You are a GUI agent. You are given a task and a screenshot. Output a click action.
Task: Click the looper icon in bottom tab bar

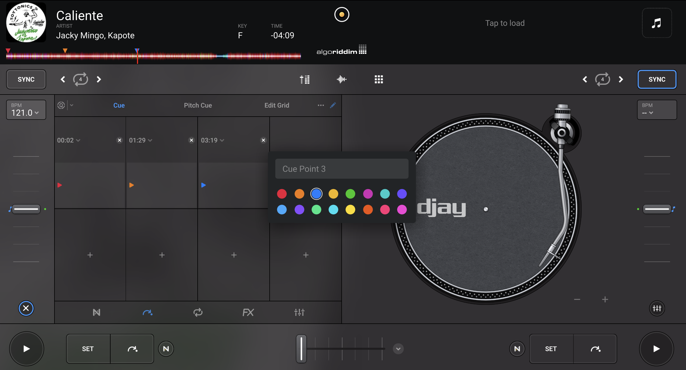click(198, 312)
